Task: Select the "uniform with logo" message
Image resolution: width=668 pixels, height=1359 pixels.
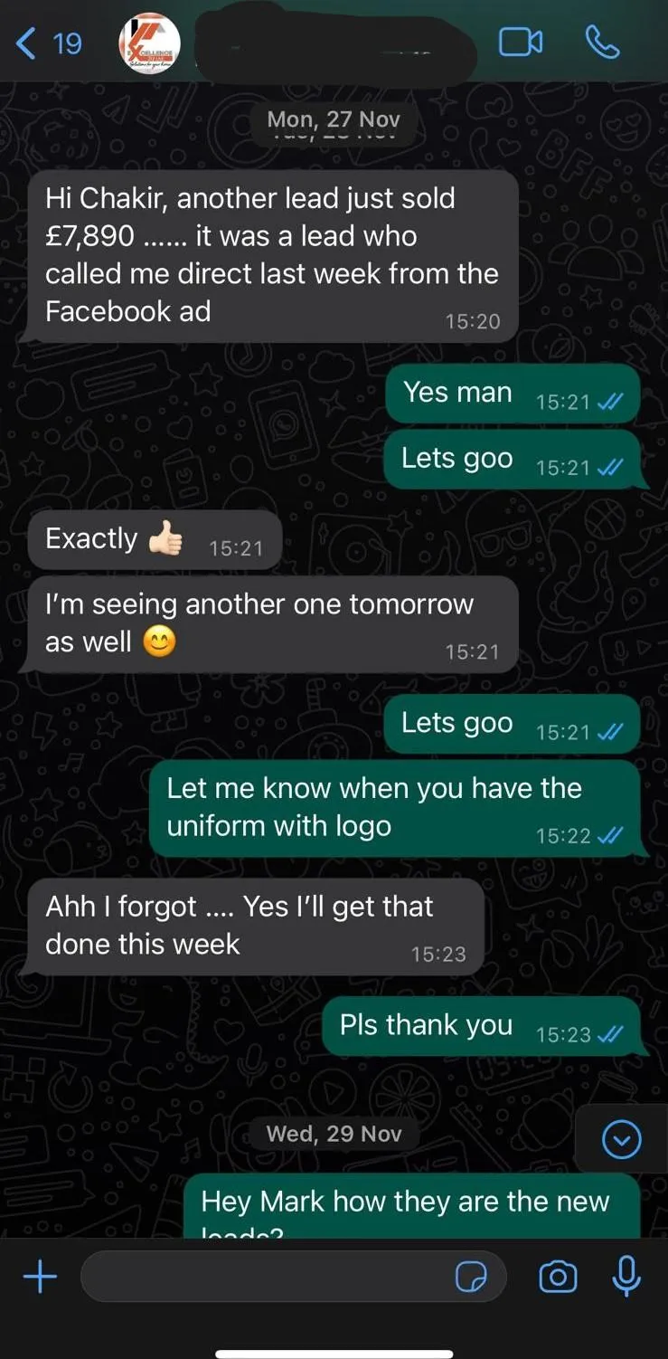Action: [395, 808]
